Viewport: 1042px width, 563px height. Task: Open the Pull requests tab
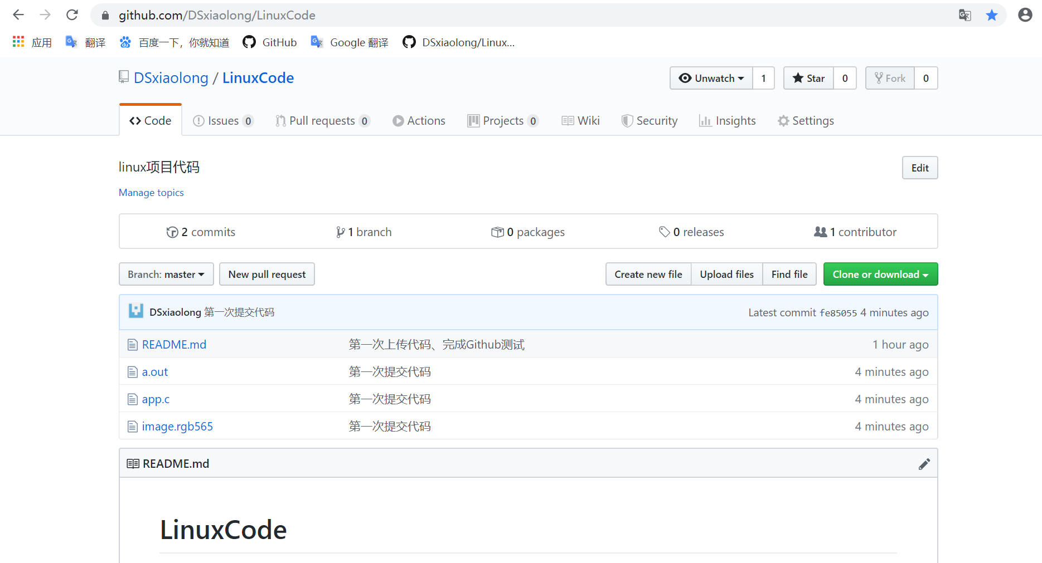(322, 121)
